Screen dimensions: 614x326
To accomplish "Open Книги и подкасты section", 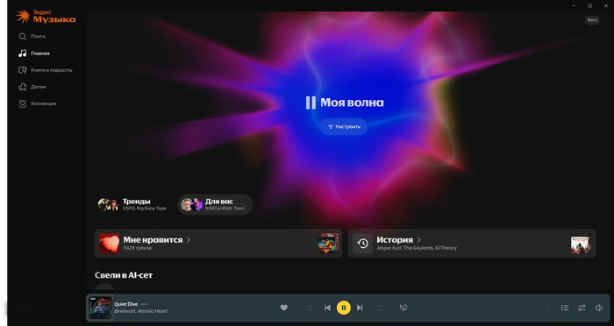I will [46, 70].
